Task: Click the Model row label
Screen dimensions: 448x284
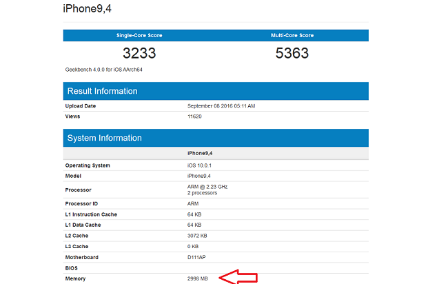Action: pyautogui.click(x=73, y=176)
